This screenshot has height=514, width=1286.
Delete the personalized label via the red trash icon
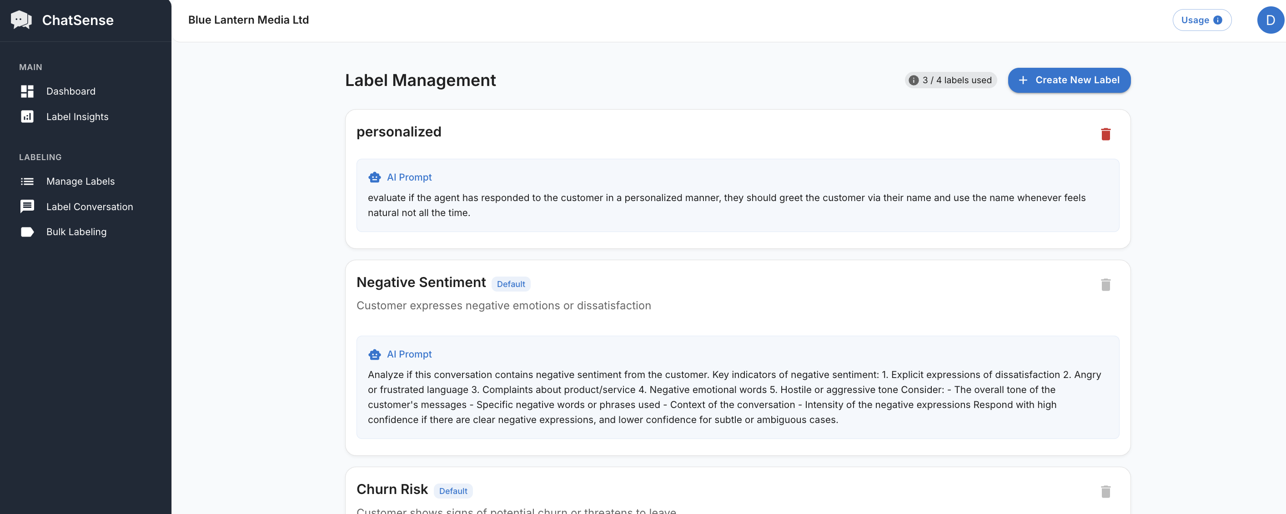pyautogui.click(x=1105, y=134)
